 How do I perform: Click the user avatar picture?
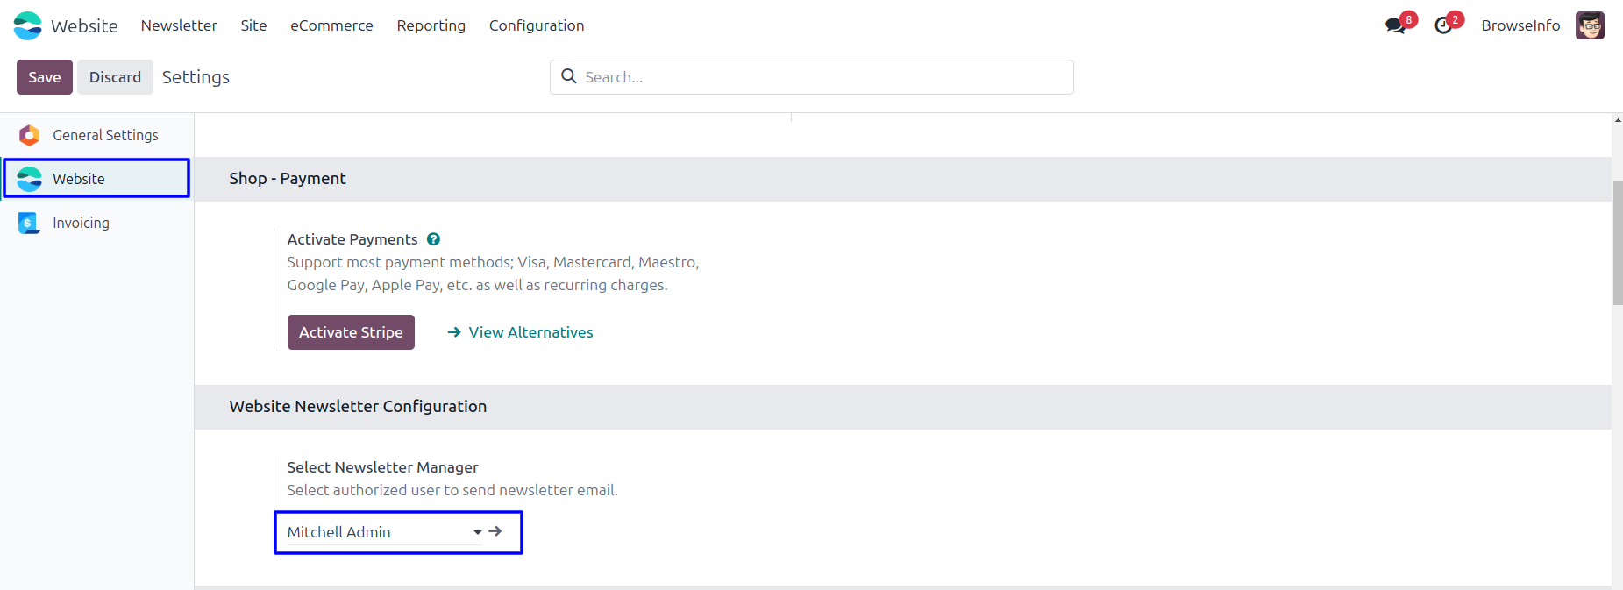coord(1590,25)
